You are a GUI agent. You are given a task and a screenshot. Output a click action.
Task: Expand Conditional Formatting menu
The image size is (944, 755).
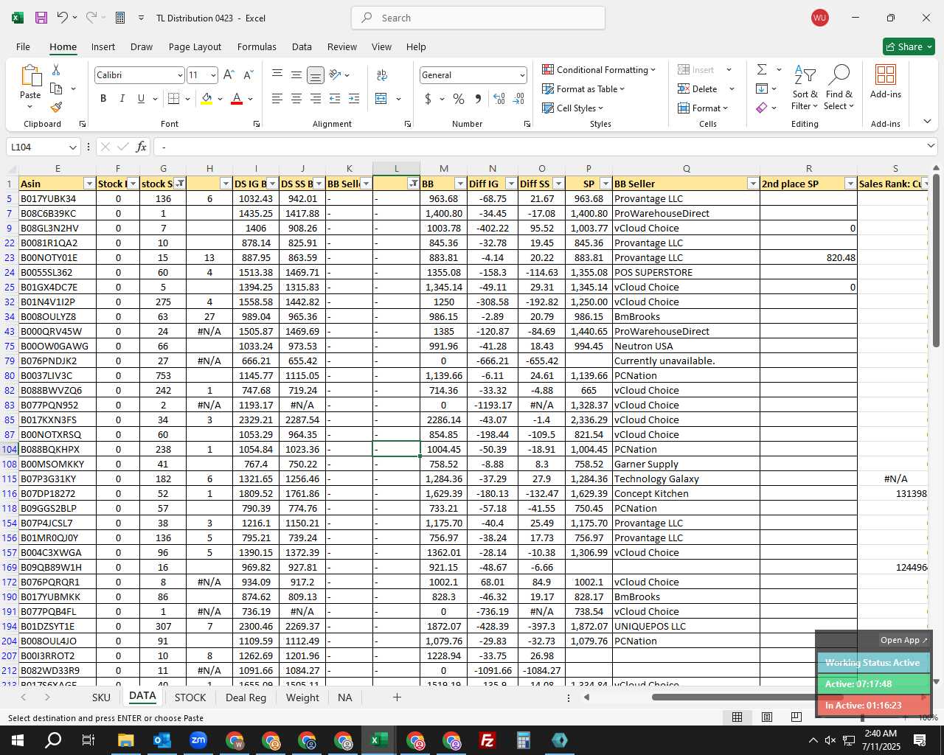click(x=598, y=69)
